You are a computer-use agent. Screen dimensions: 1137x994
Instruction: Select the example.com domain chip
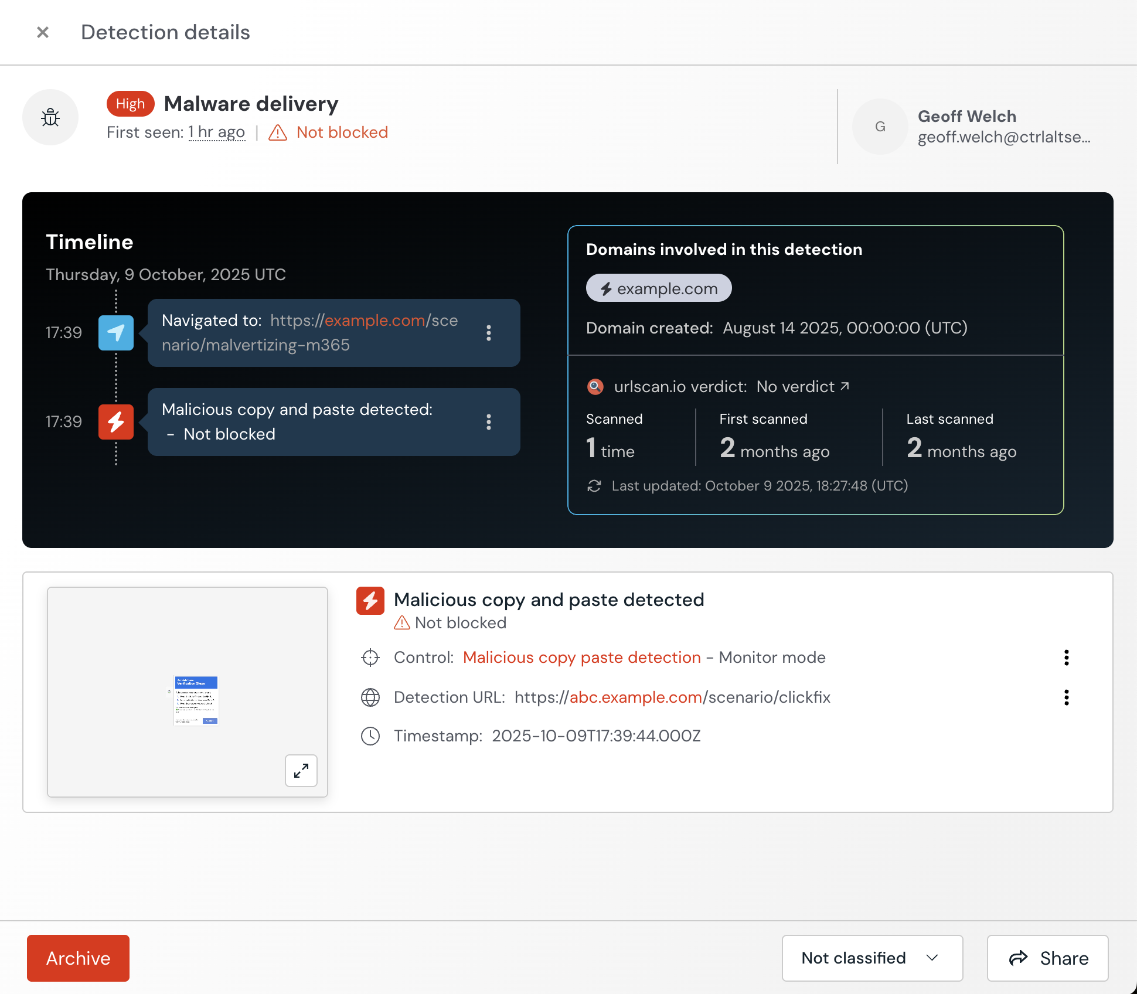coord(659,288)
